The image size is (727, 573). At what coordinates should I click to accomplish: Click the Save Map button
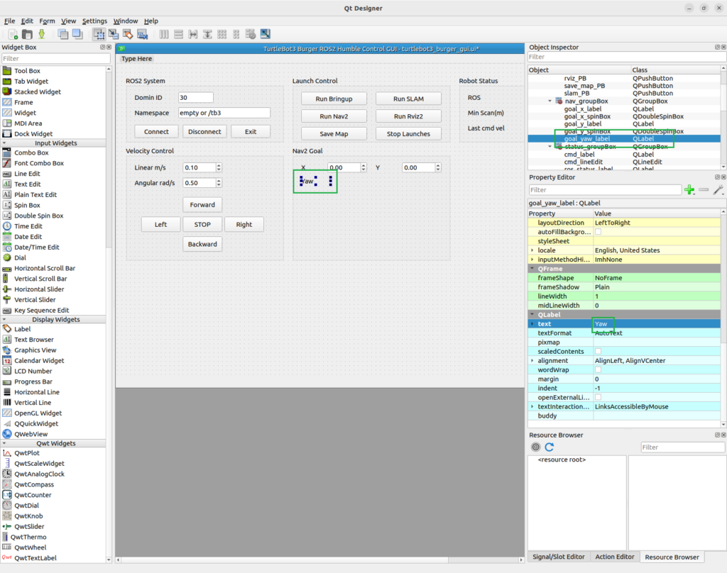(x=334, y=134)
